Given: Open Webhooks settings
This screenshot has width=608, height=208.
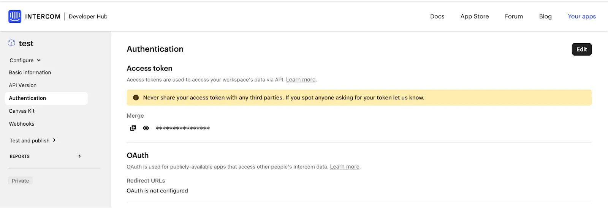Looking at the screenshot, I should [x=22, y=124].
